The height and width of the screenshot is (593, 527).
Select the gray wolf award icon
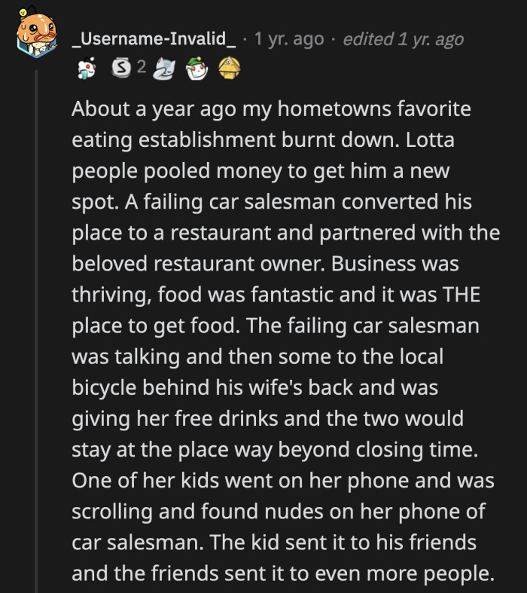[164, 70]
